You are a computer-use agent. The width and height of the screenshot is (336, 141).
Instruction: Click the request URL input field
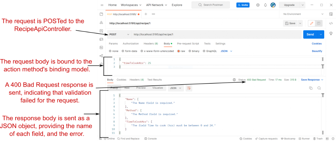click(x=217, y=34)
